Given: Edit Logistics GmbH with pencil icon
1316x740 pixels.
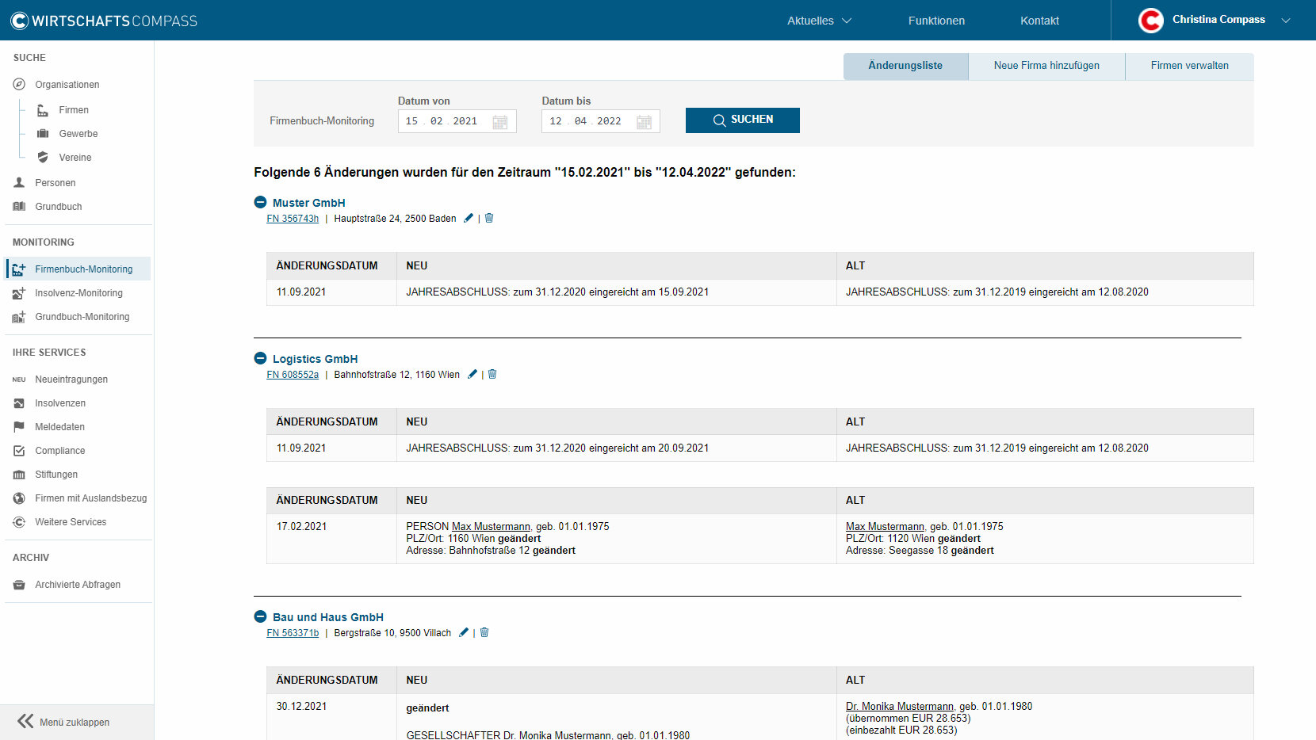Looking at the screenshot, I should pos(472,374).
